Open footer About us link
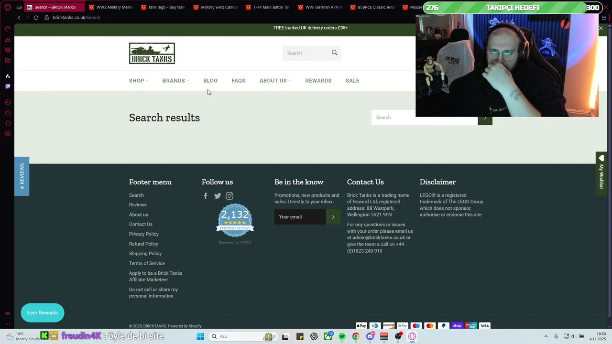 [139, 215]
